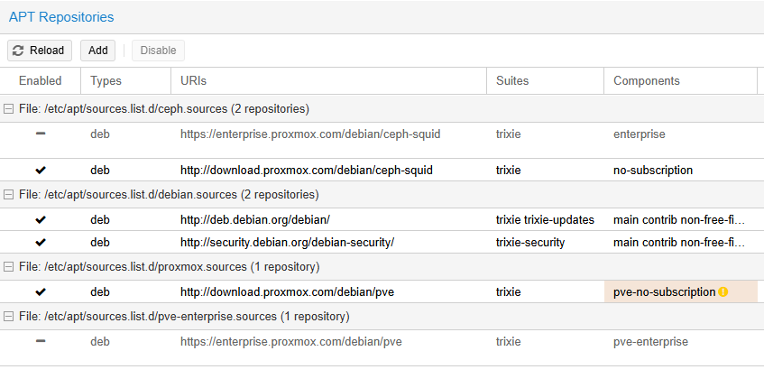764x388 pixels.
Task: Sort by the Enabled column header
Action: pos(41,81)
